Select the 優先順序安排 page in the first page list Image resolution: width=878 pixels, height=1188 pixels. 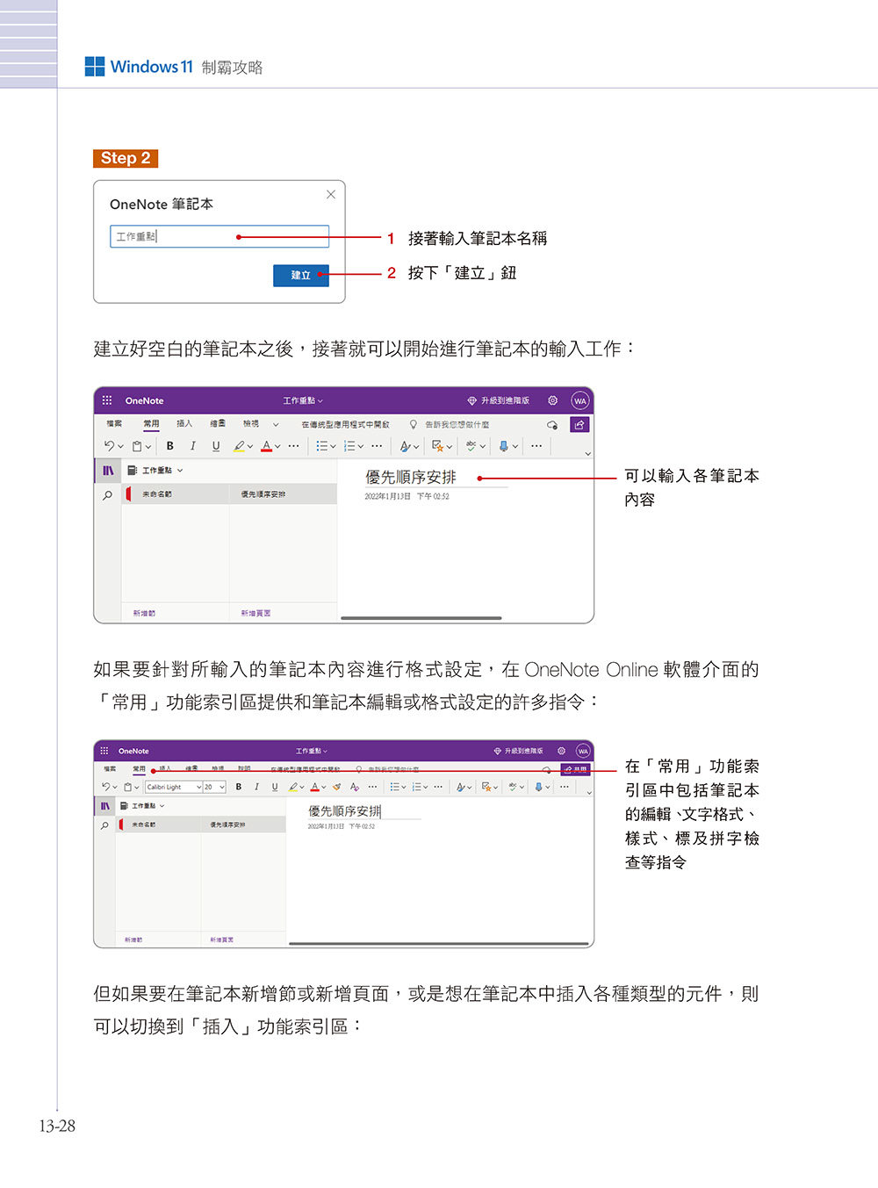[283, 494]
